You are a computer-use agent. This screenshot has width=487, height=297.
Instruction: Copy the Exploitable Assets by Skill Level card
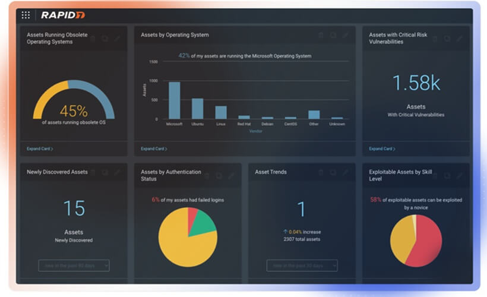pyautogui.click(x=447, y=176)
